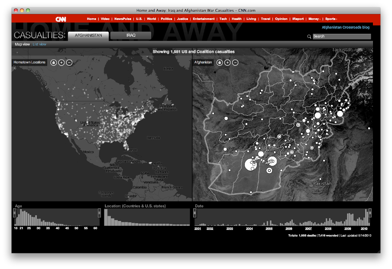Go to Politics in the CNN navigation
The image size is (392, 269).
click(x=166, y=19)
